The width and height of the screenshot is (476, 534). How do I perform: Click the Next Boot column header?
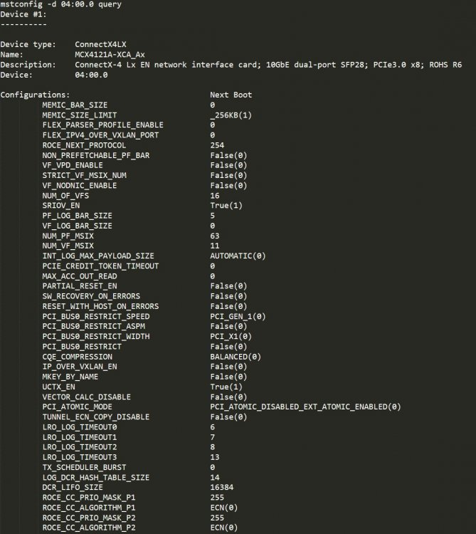tap(231, 95)
